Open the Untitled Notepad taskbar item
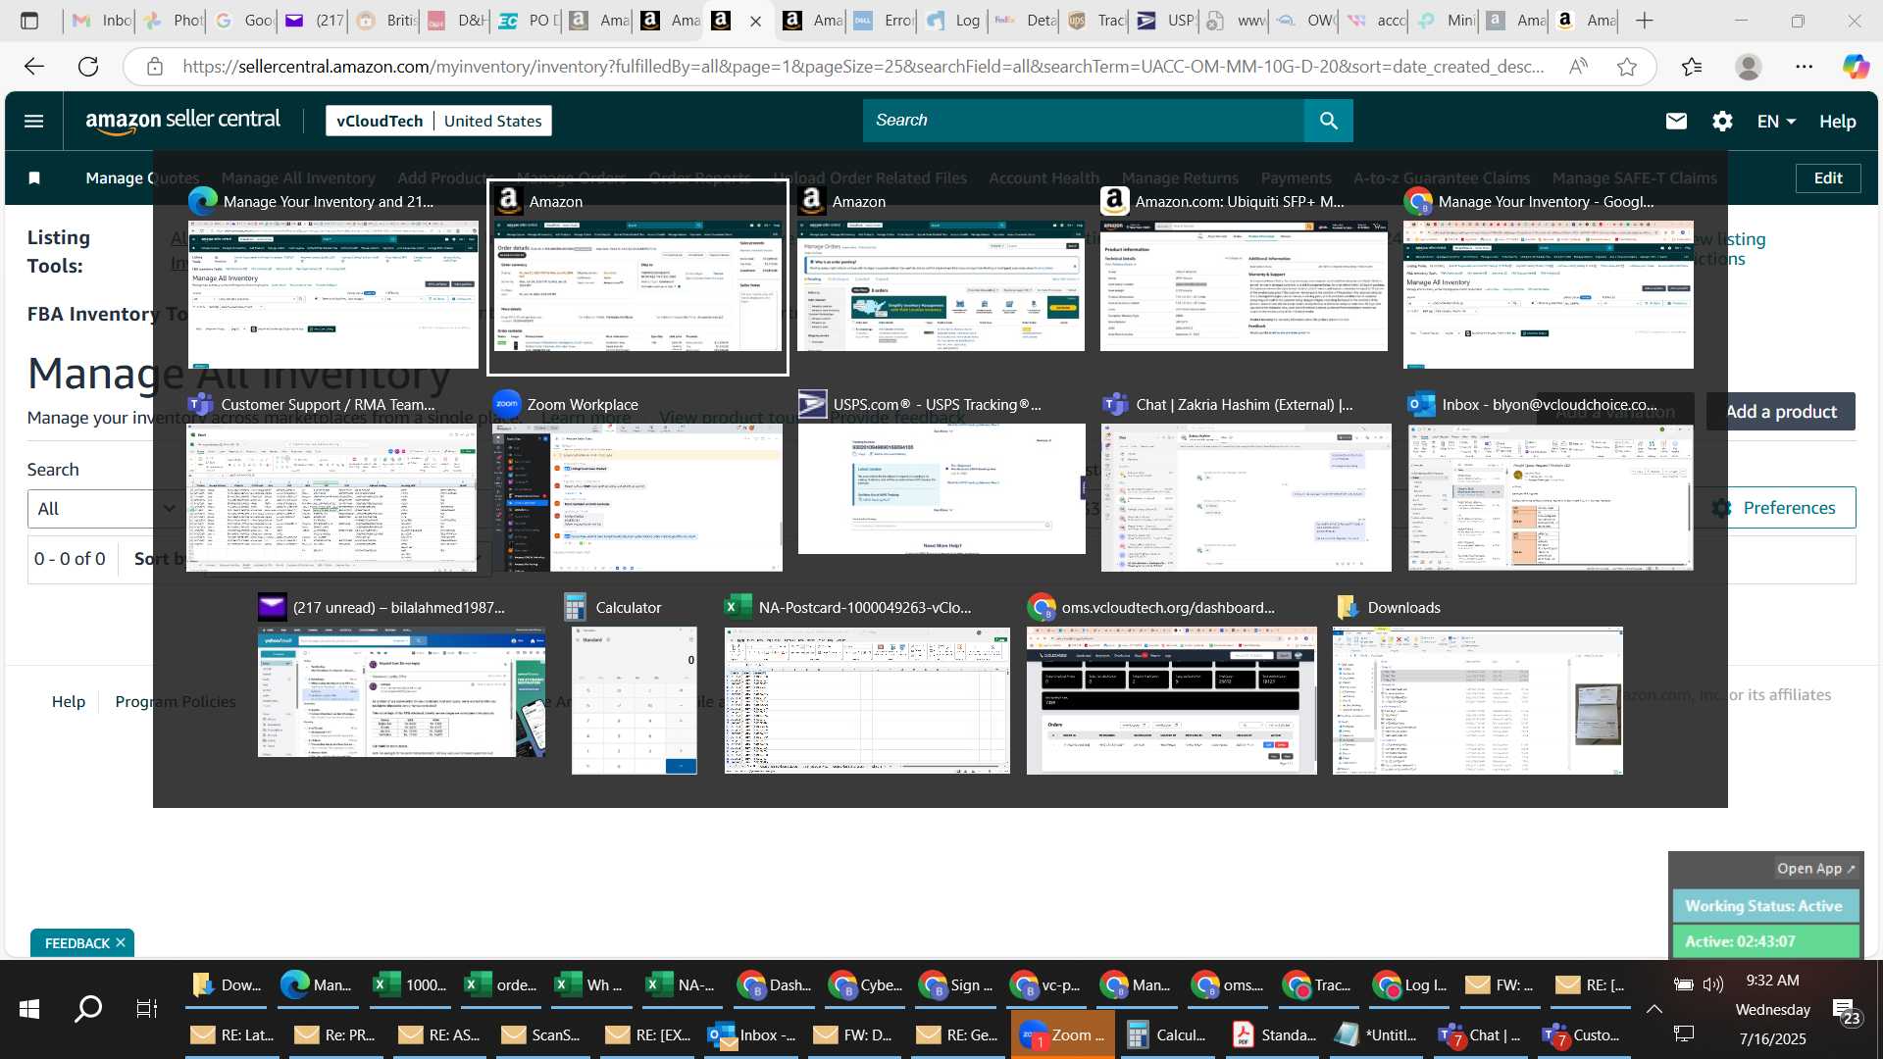 [x=1377, y=1034]
